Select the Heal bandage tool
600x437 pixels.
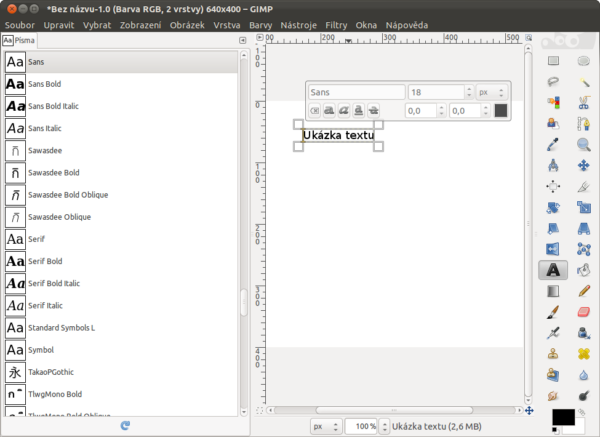tap(583, 354)
